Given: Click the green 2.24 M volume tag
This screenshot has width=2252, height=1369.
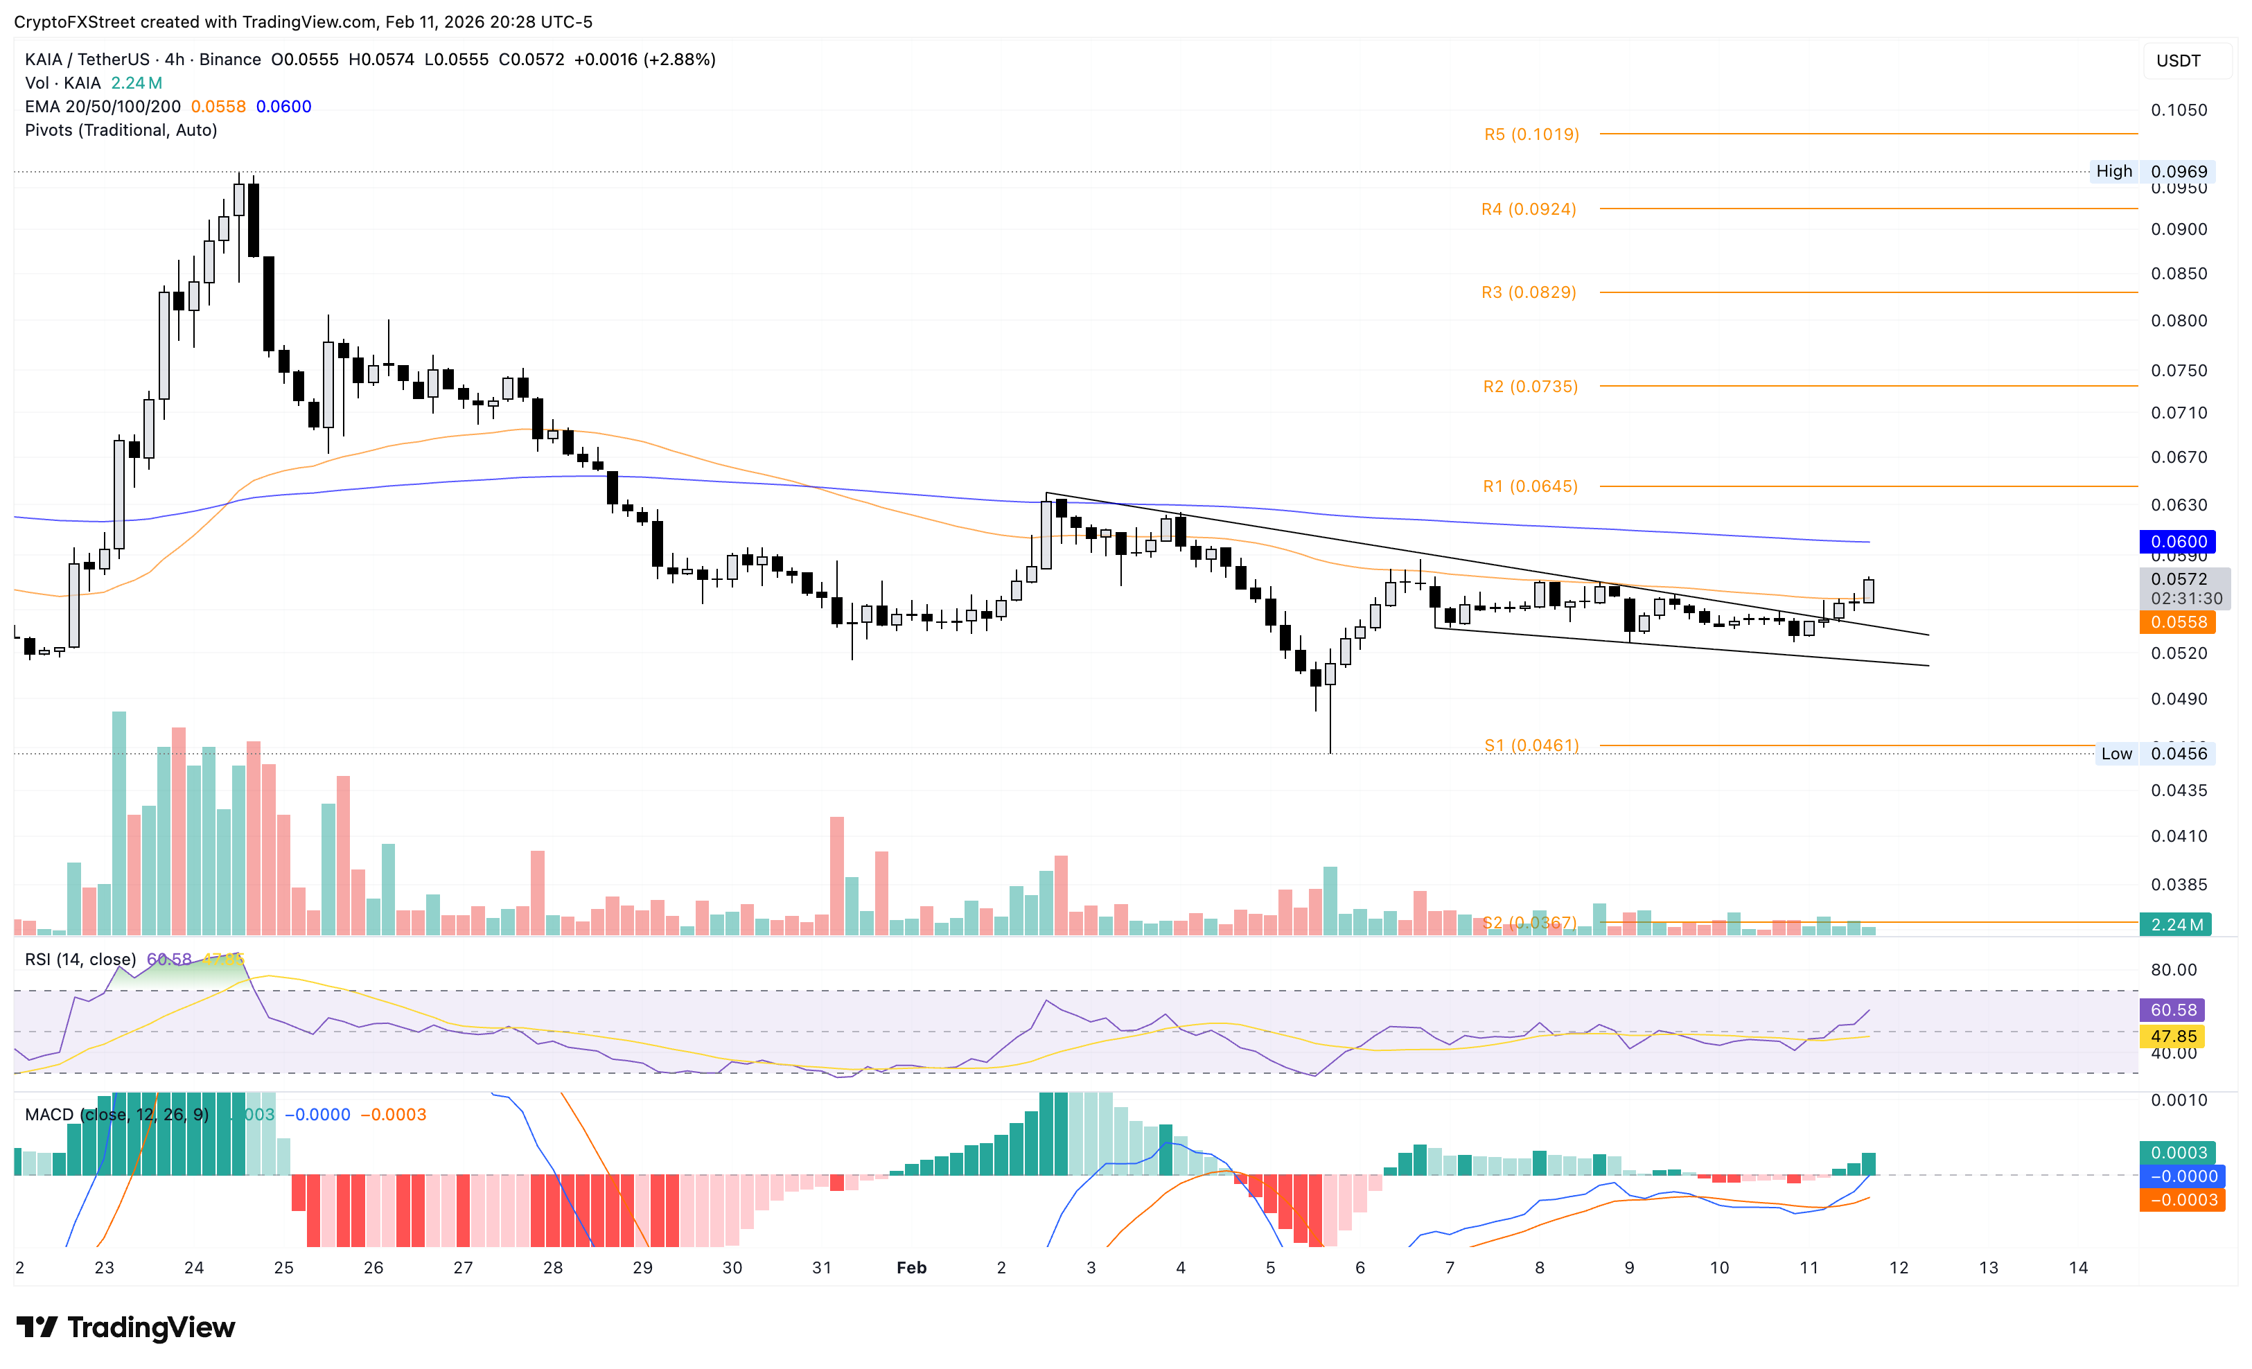Looking at the screenshot, I should coord(2176,924).
